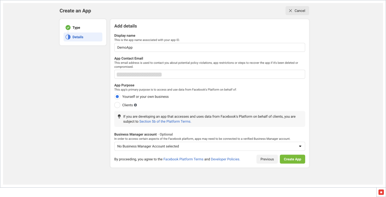Open Section 5b of the Platform Terms link

click(165, 121)
